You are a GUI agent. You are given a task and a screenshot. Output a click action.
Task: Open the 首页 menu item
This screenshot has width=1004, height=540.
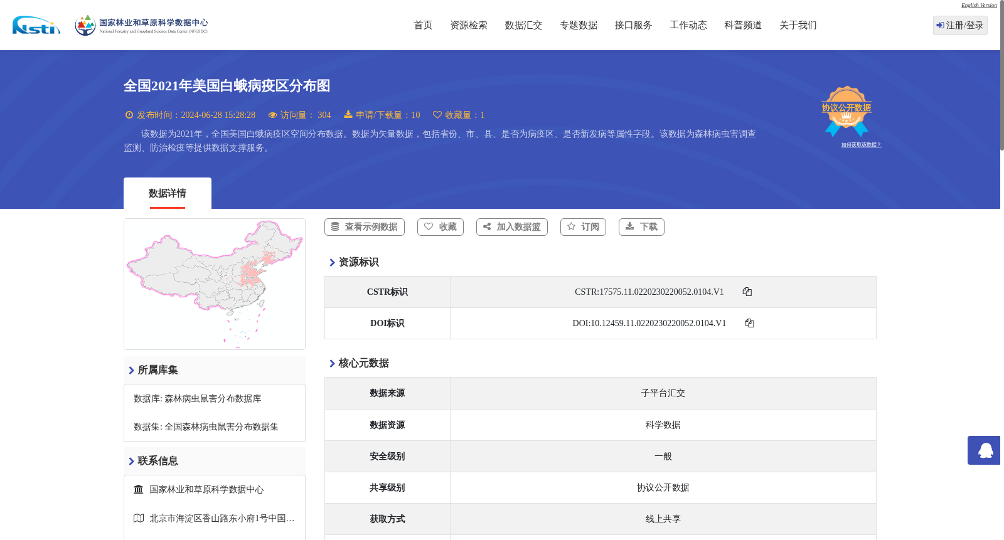tap(423, 25)
